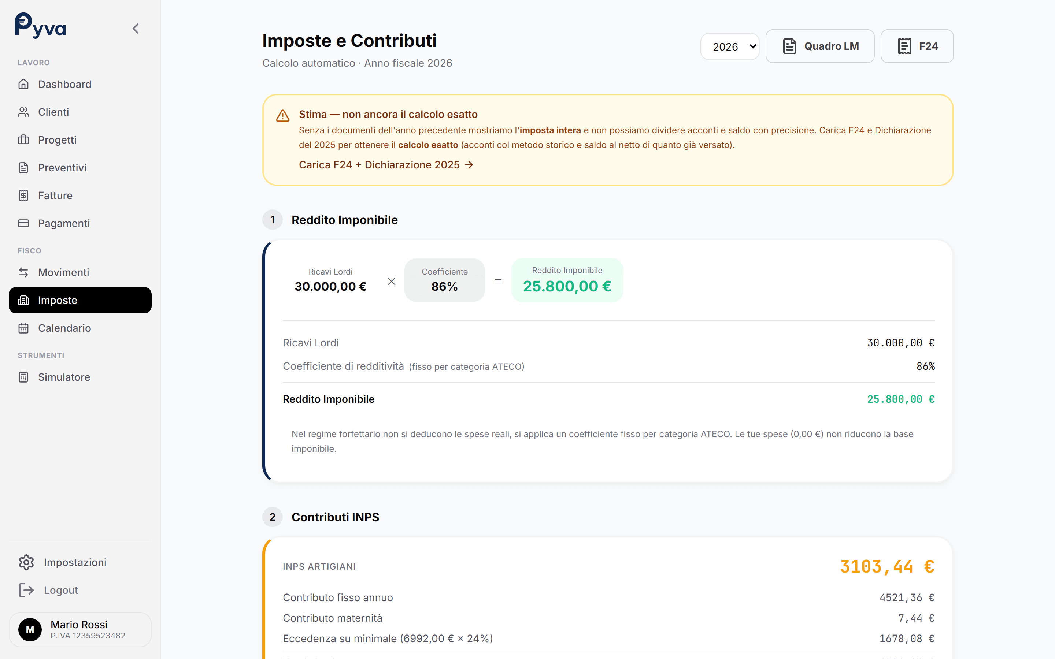Click the step 2 number badge

pyautogui.click(x=273, y=517)
